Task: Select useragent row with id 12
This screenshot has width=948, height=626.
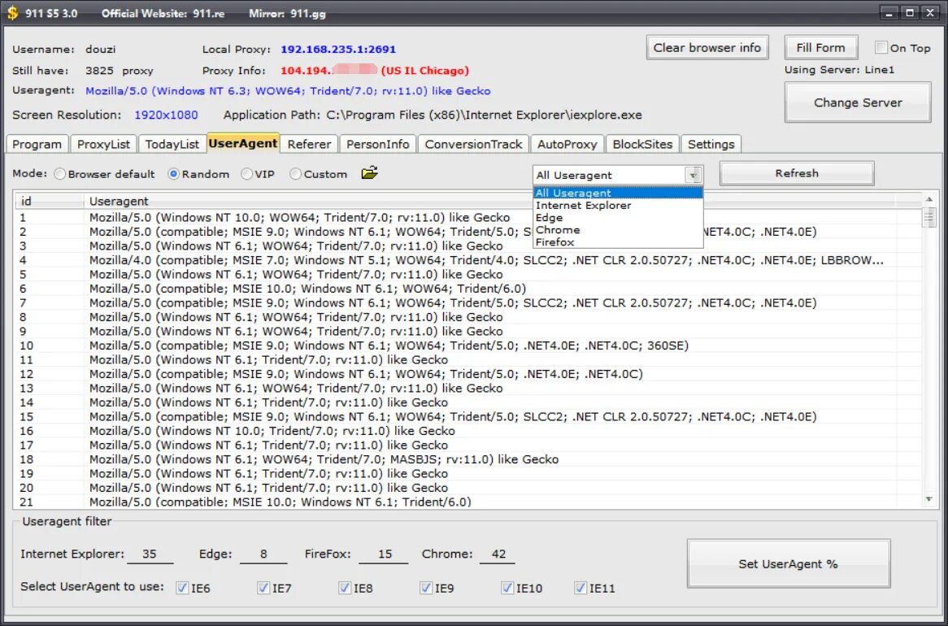Action: click(x=468, y=374)
